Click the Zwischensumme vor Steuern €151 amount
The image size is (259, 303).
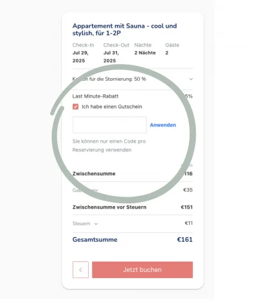[x=186, y=207]
